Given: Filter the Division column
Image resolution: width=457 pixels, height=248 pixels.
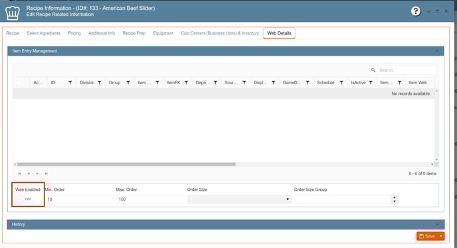Looking at the screenshot, I should tap(99, 83).
